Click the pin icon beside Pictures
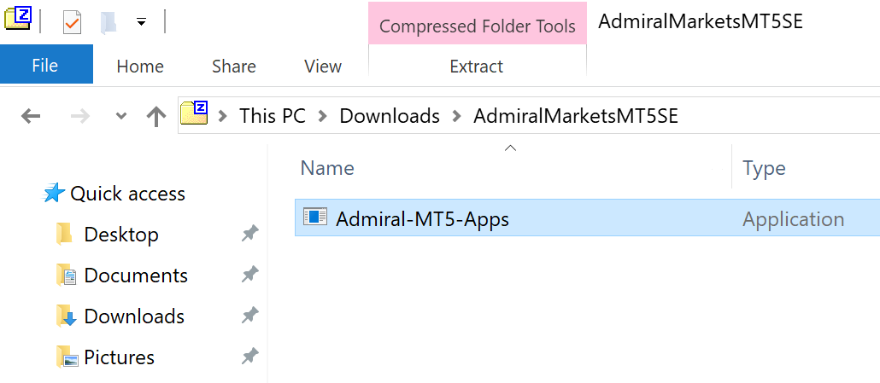Screen dimensions: 880x383 249,356
